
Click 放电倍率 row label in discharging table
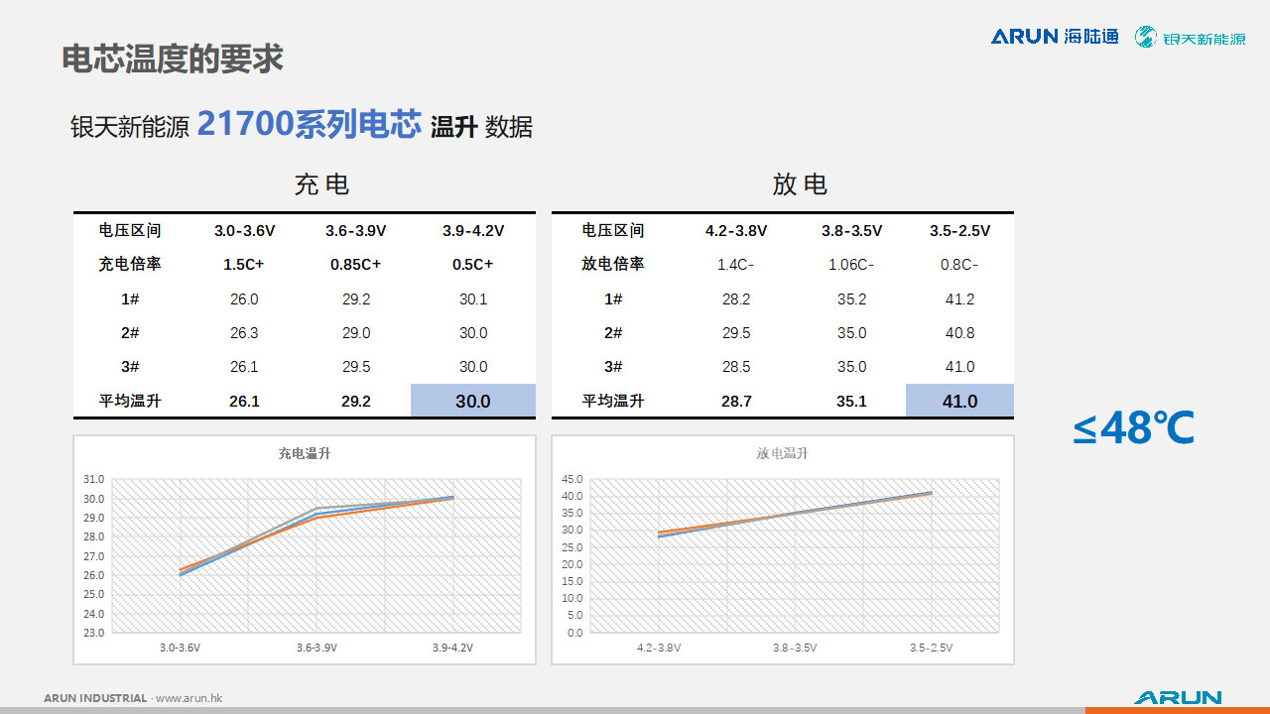tap(613, 264)
